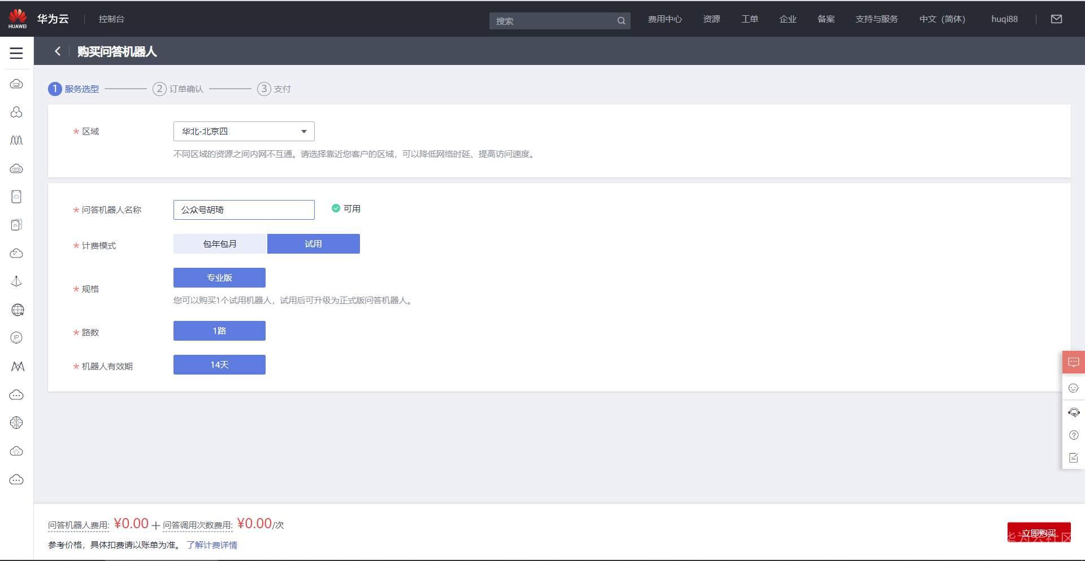Click the 问答机器人名称 input field
1085x561 pixels.
[x=244, y=210]
